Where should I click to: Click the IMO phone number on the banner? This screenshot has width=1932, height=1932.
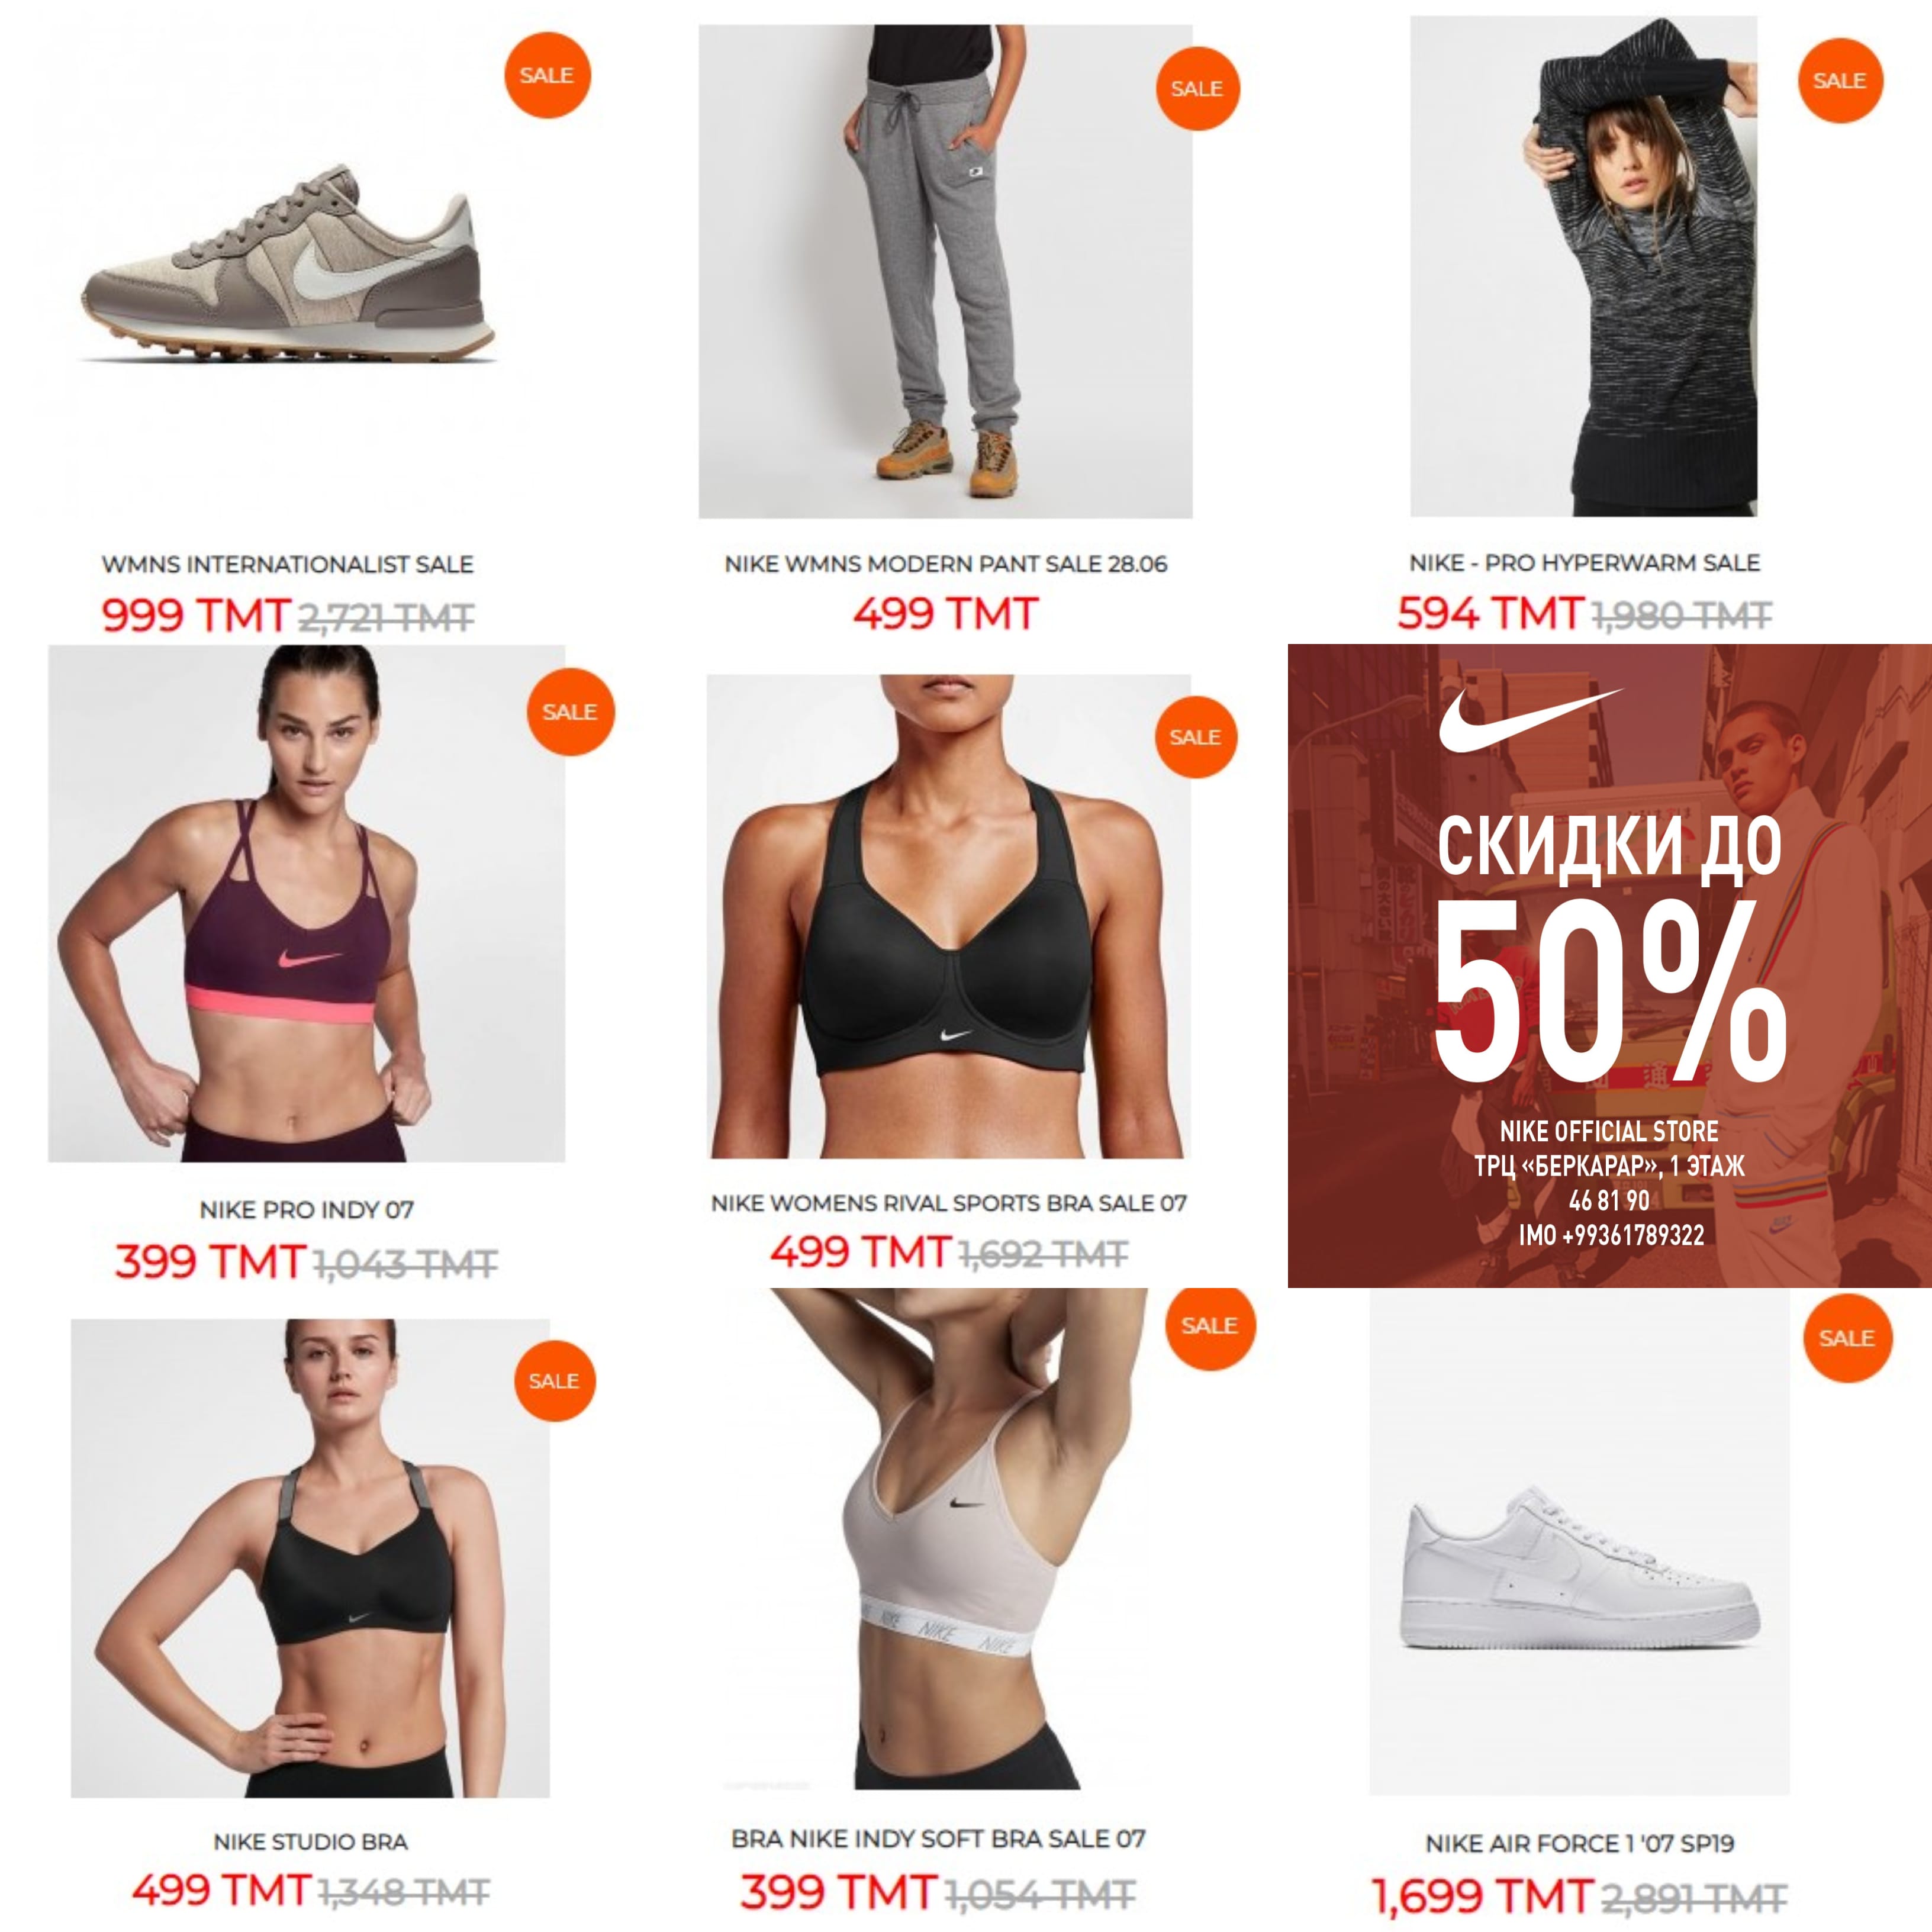click(x=1611, y=1235)
